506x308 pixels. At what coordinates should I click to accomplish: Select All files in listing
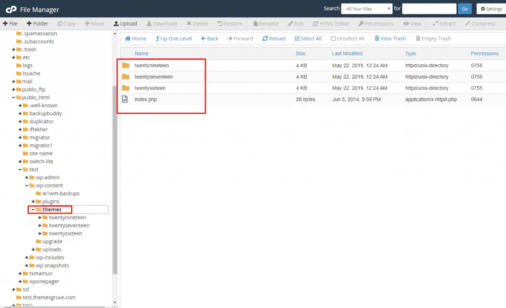click(308, 39)
